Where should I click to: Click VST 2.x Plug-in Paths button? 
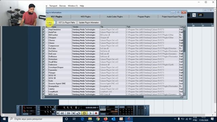67,22
